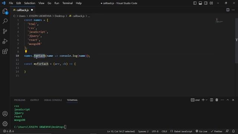Viewport: 238px width, 134px height.
Task: Split the terminal
Action: pos(211,100)
